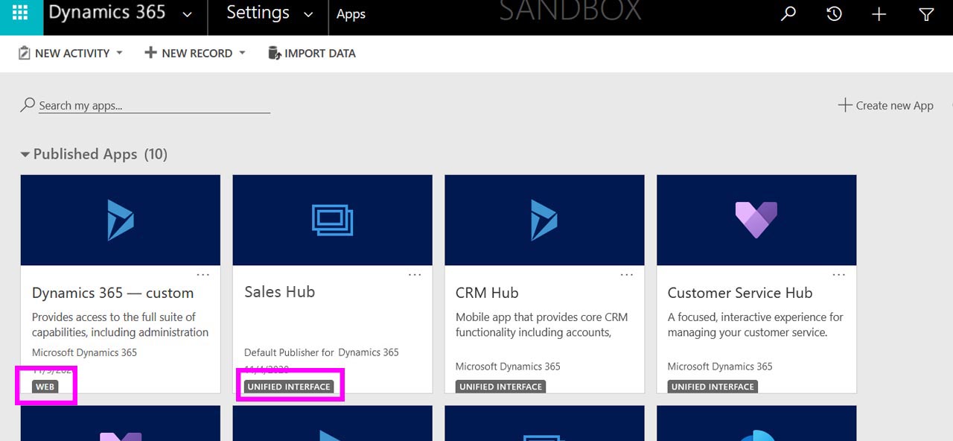The width and height of the screenshot is (953, 441).
Task: Expand the Settings dropdown chevron
Action: pos(308,15)
